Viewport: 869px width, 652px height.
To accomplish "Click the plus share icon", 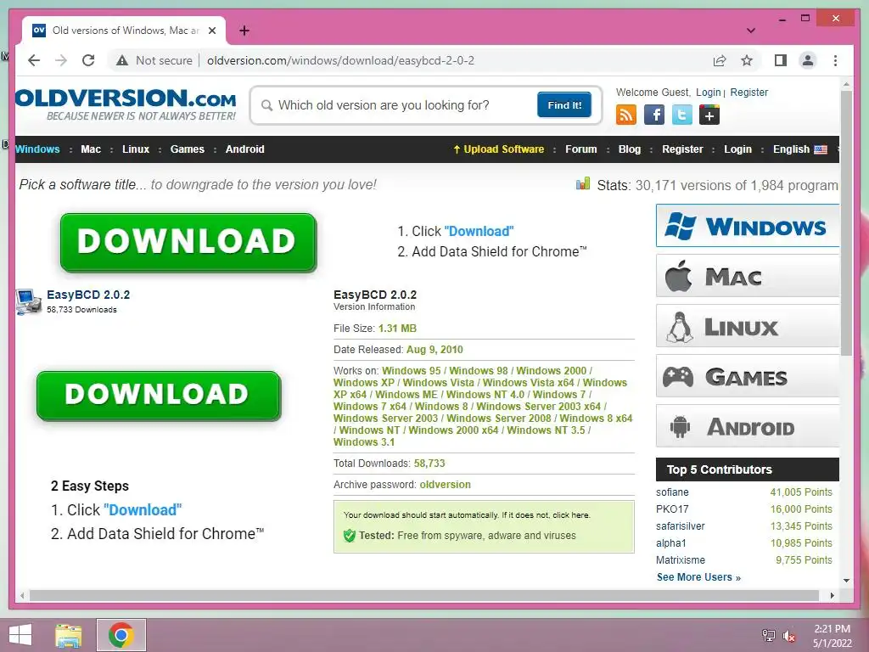I will [x=709, y=115].
